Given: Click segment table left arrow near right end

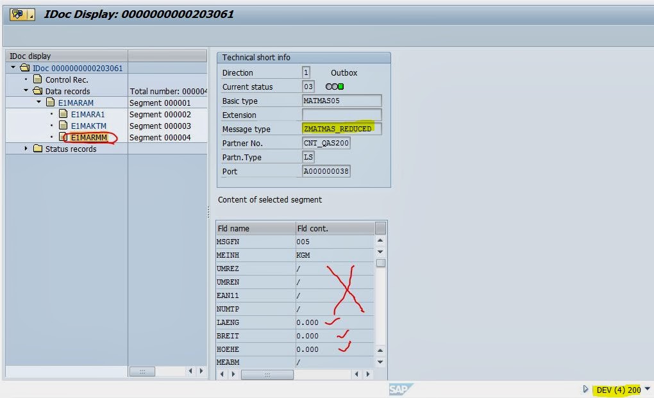Looking at the screenshot, I should pyautogui.click(x=356, y=374).
